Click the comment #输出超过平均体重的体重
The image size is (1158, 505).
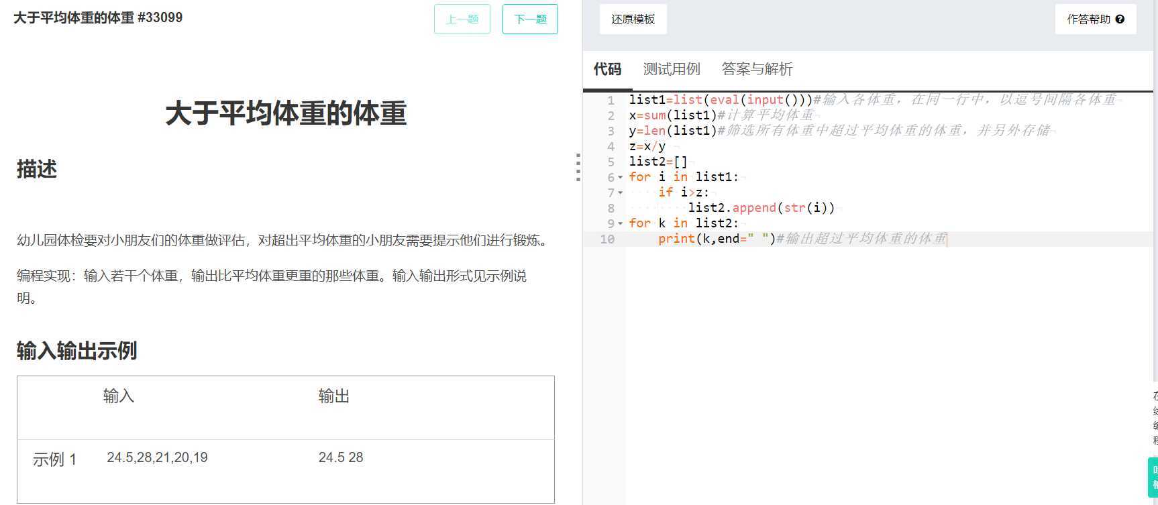pyautogui.click(x=862, y=239)
